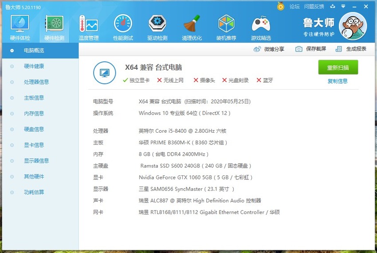377x253 pixels.
Task: Click the 鲁大师 mascot avatar
Action: pos(353,26)
